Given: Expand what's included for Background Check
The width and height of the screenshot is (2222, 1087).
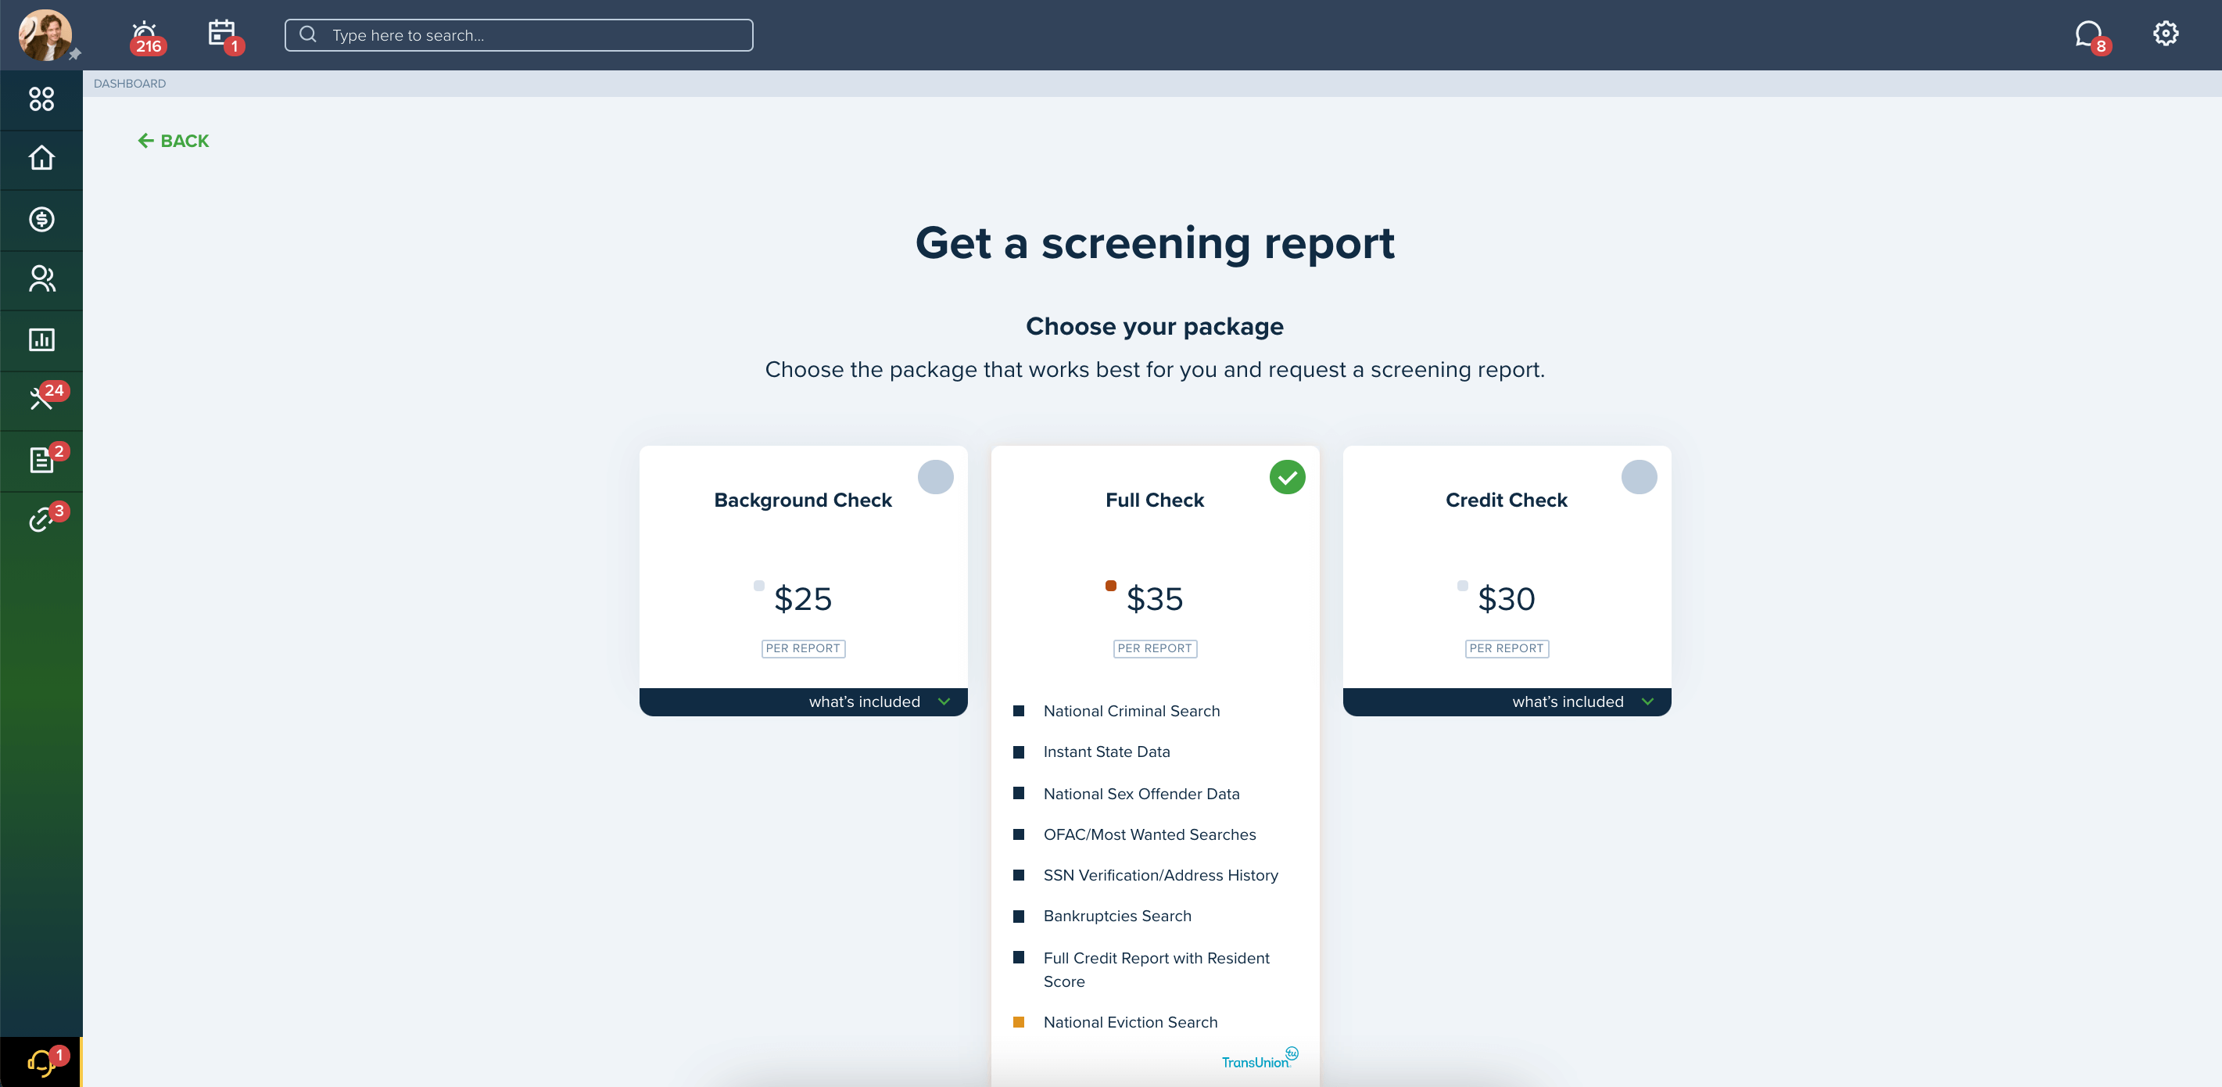Looking at the screenshot, I should (803, 702).
